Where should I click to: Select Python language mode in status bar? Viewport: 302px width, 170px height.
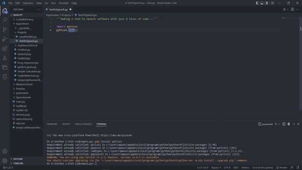(245, 168)
